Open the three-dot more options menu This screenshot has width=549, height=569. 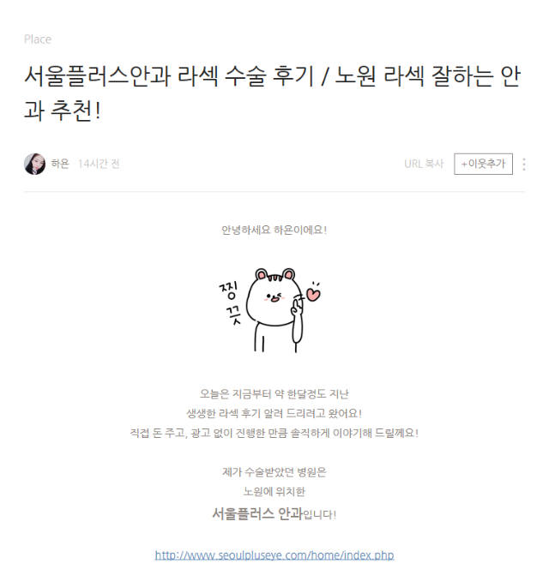523,164
